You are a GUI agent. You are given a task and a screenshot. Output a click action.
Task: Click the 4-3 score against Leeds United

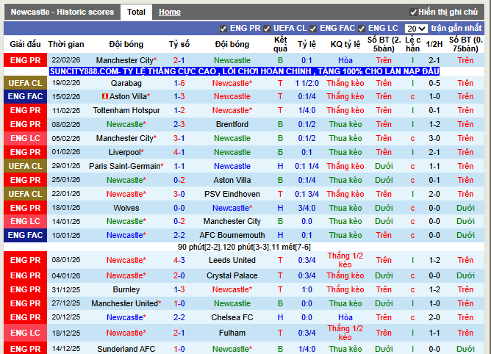click(179, 260)
